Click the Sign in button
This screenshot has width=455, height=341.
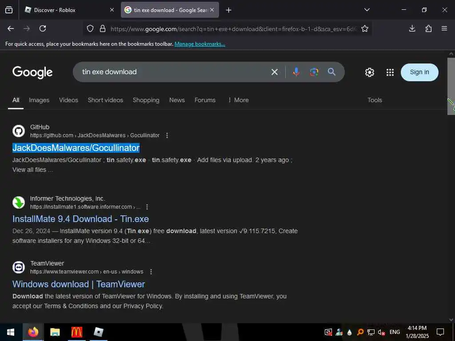[x=419, y=72]
